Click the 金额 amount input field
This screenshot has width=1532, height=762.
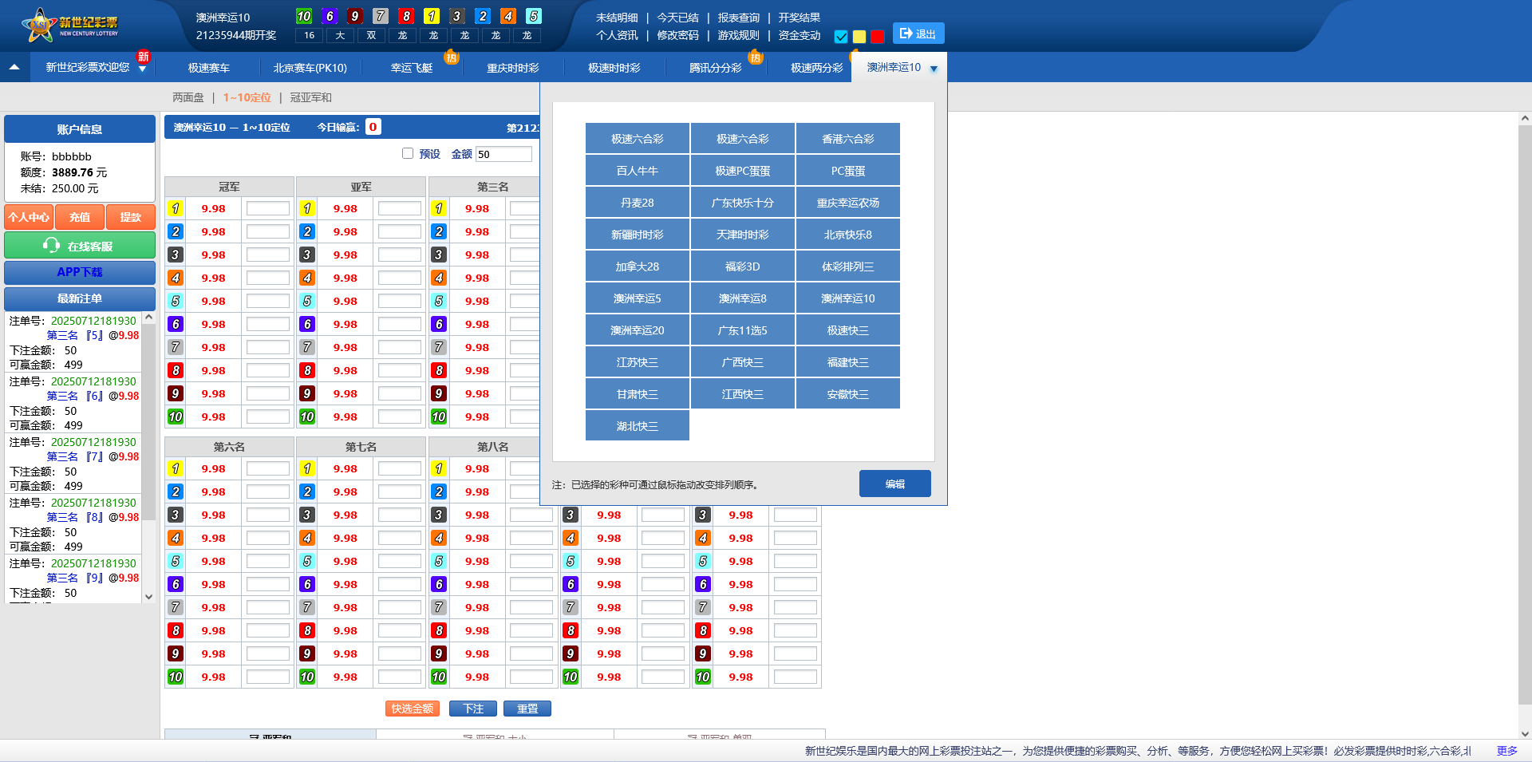[x=503, y=154]
